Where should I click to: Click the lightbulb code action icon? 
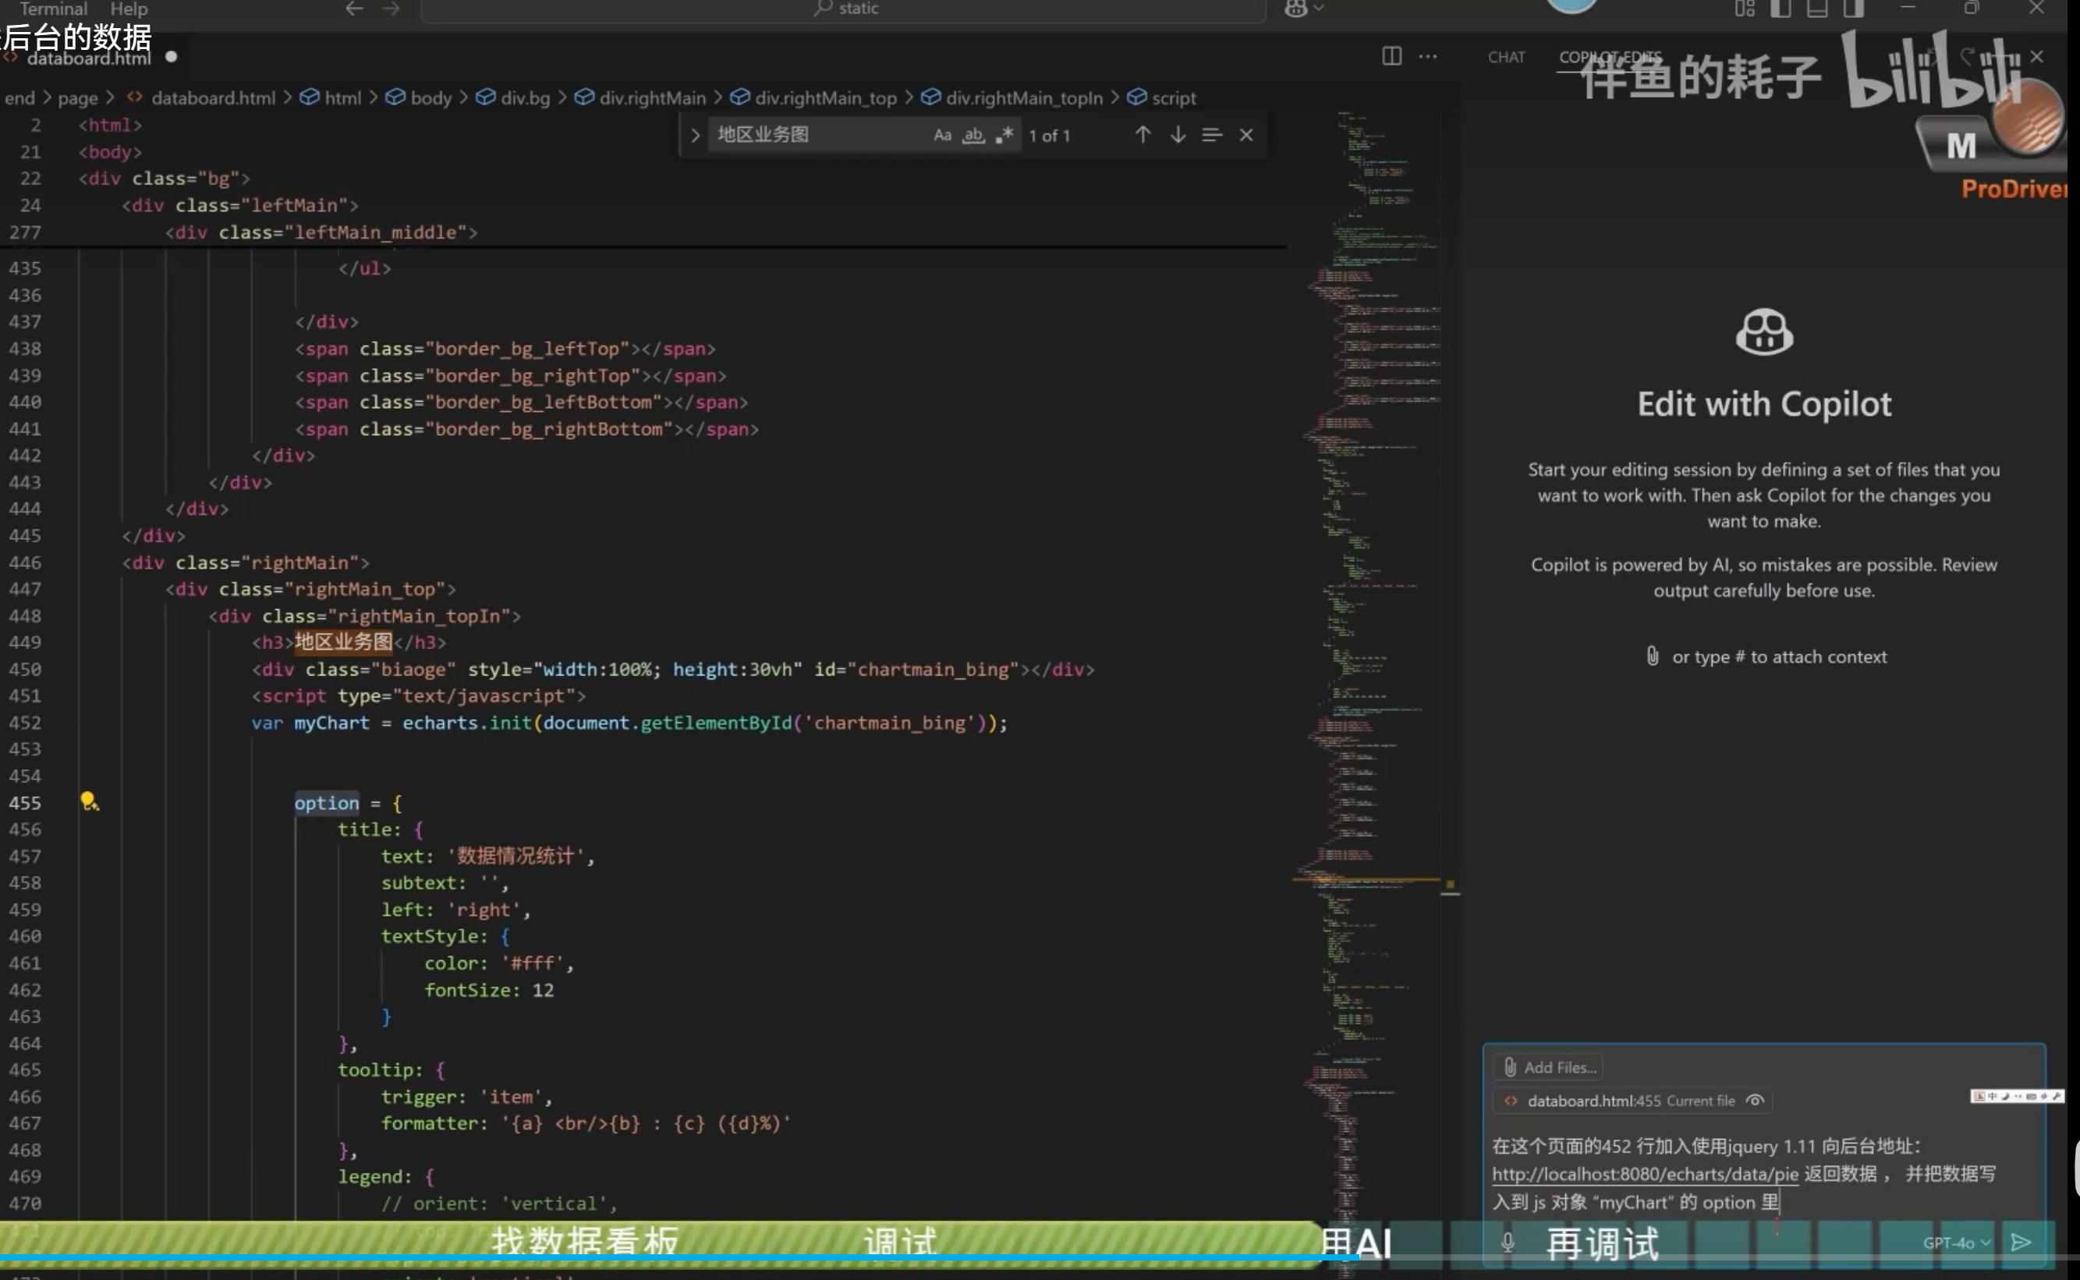tap(89, 801)
